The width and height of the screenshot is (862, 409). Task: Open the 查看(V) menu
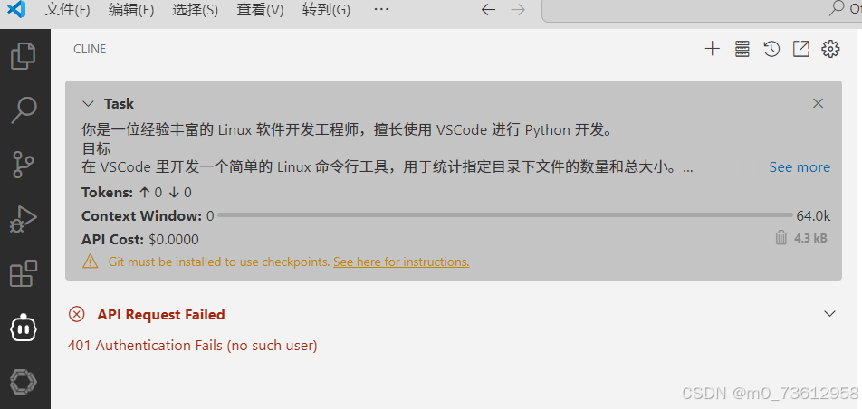pos(260,9)
